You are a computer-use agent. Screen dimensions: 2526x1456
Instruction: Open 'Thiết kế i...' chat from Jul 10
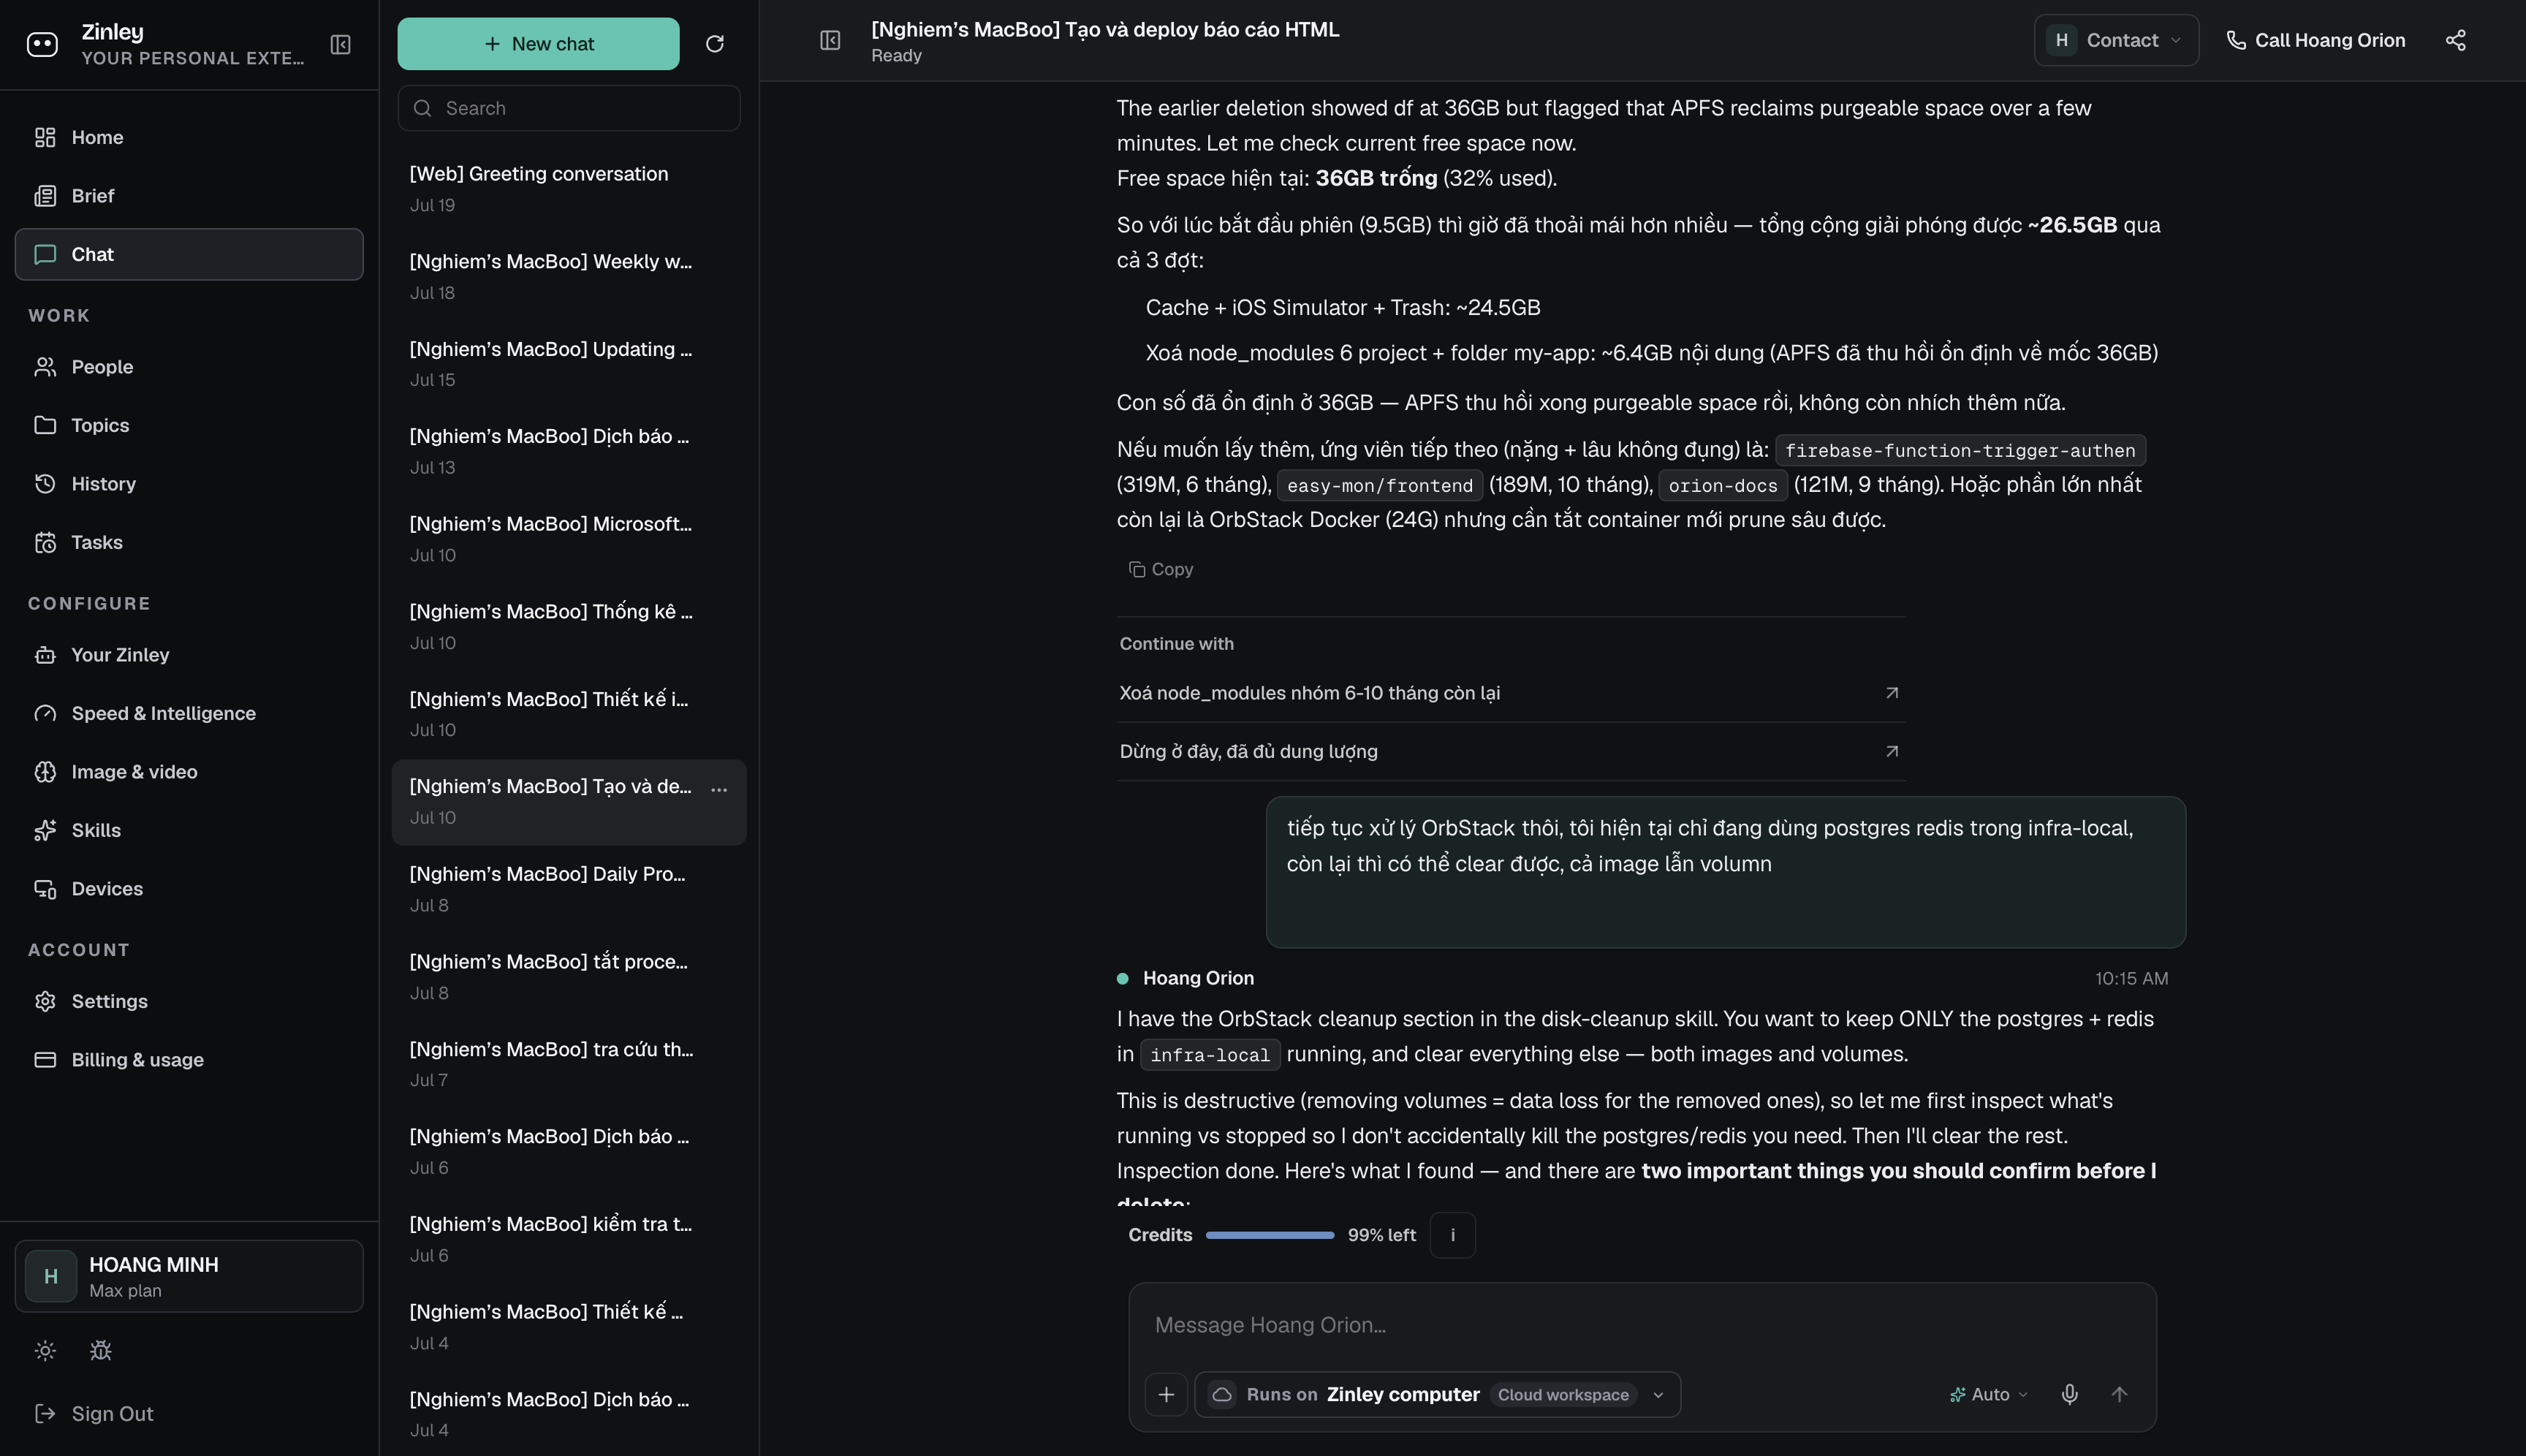pos(569,714)
